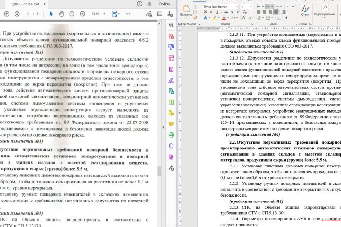Open the wrench More Tools icon

(x=171, y=168)
